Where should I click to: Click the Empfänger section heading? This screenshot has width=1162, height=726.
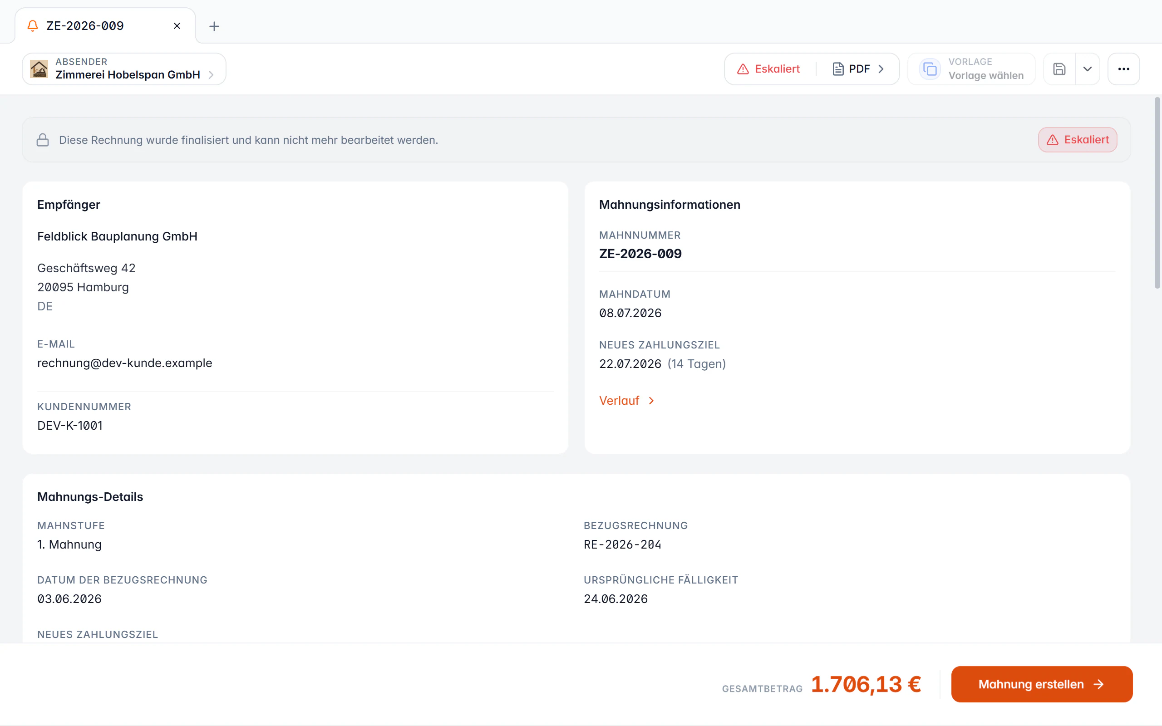(x=69, y=205)
